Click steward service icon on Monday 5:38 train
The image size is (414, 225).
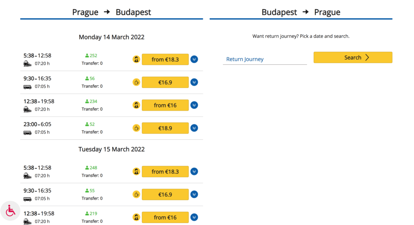coord(136,59)
